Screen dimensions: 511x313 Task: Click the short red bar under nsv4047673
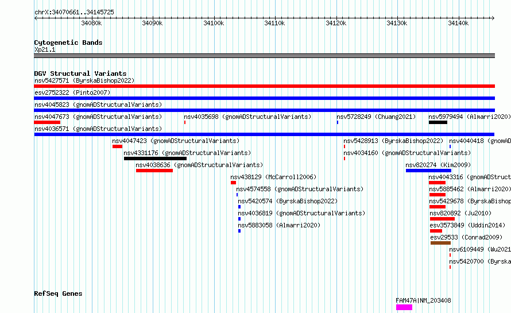pyautogui.click(x=47, y=122)
